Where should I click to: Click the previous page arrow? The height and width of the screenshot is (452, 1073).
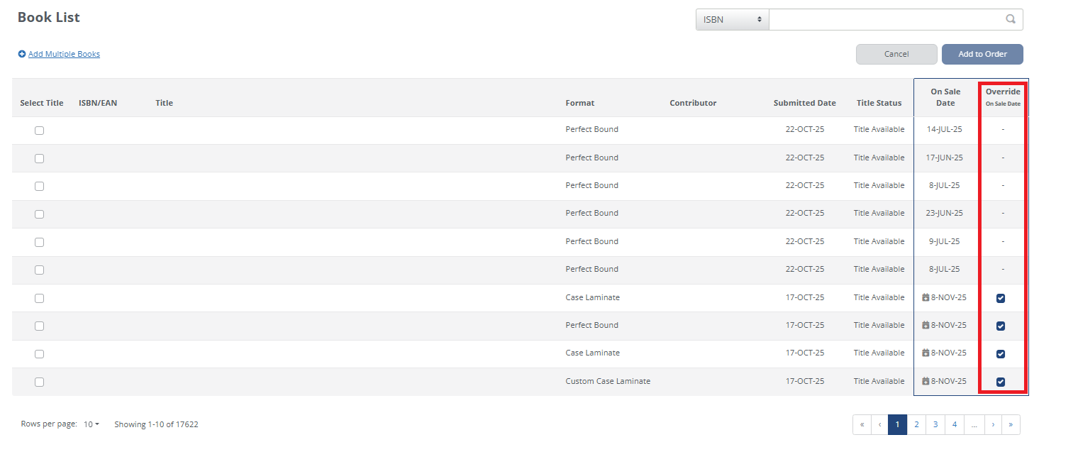[x=879, y=424]
